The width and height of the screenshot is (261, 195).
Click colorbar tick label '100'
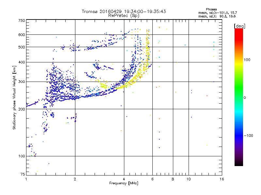[247, 60]
